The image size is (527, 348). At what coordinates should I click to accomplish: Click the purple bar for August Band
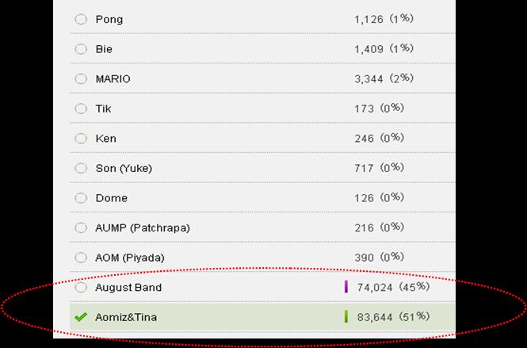coord(346,287)
